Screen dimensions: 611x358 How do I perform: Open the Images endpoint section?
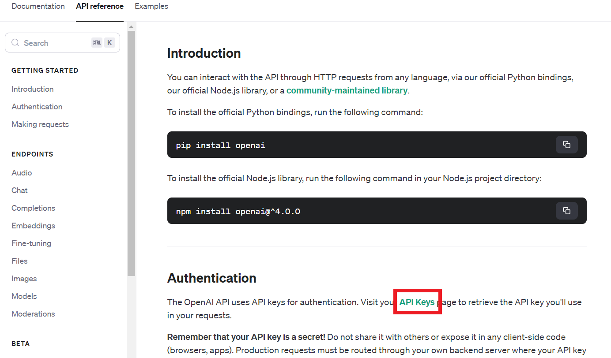point(24,279)
